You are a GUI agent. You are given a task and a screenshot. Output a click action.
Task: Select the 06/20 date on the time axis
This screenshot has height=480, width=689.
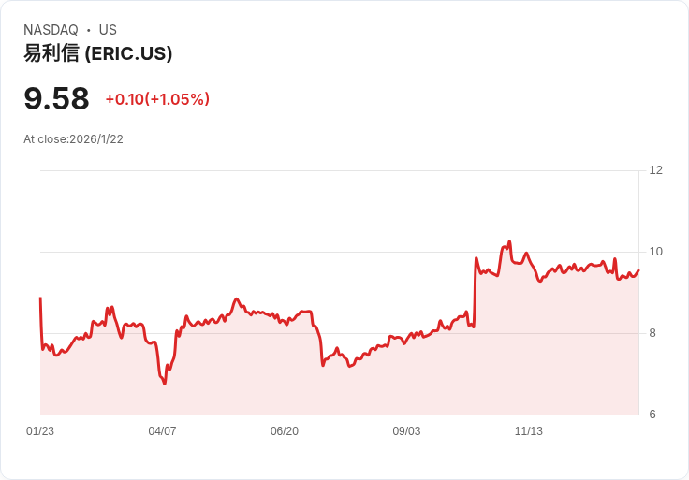285,431
